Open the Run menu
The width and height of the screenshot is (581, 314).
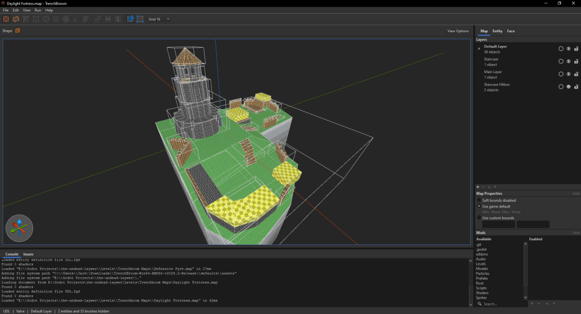pyautogui.click(x=38, y=10)
